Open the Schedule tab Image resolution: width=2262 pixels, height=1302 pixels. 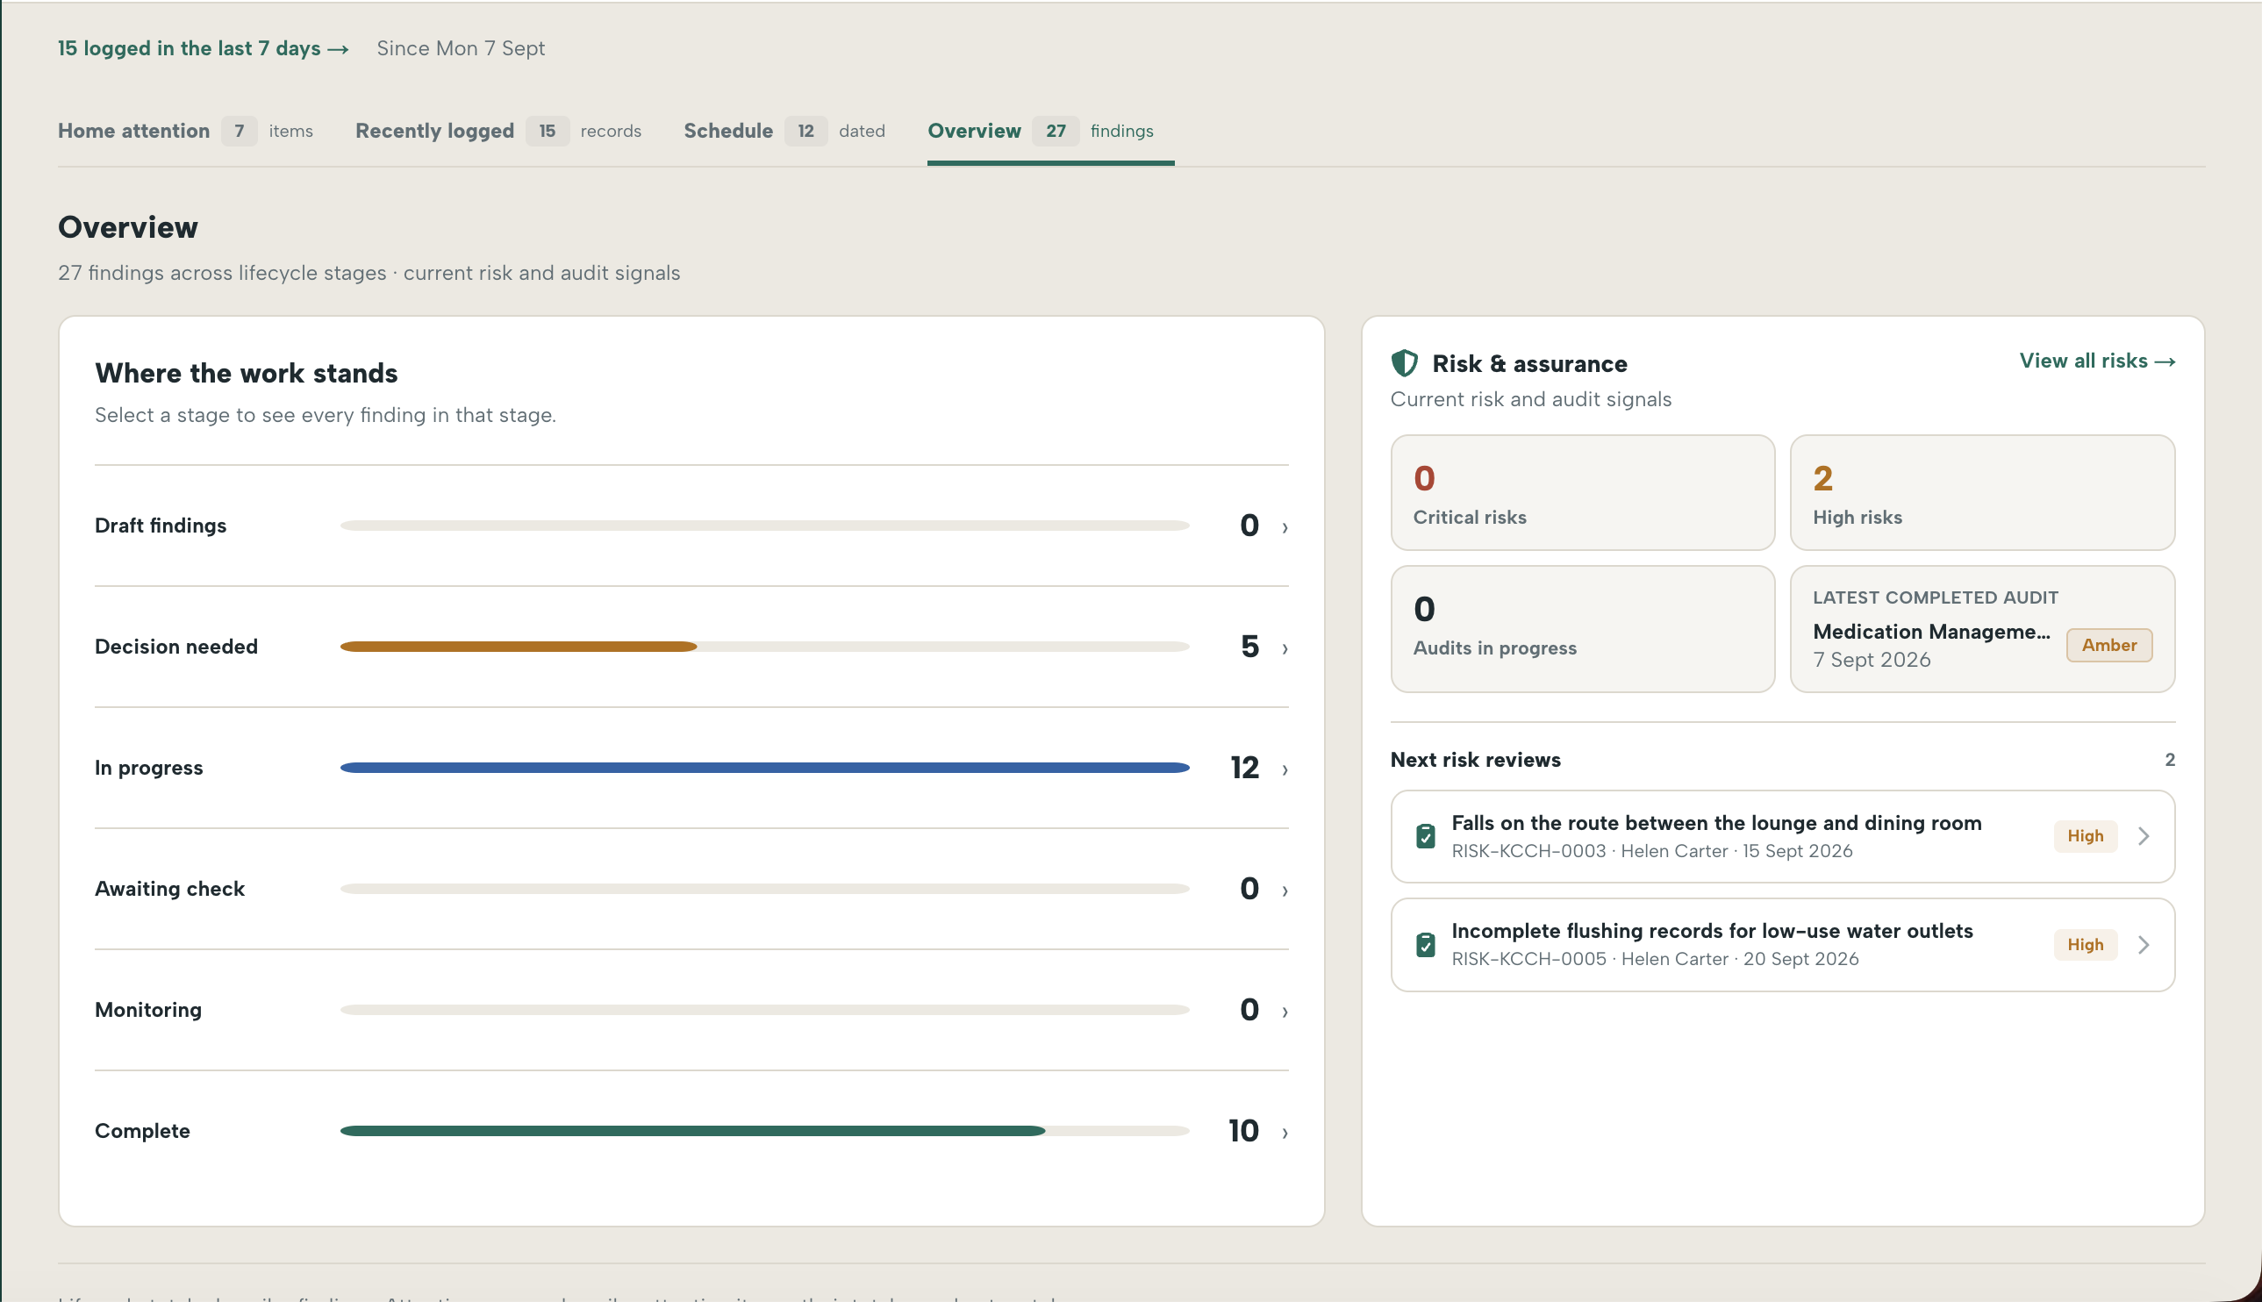click(x=784, y=131)
